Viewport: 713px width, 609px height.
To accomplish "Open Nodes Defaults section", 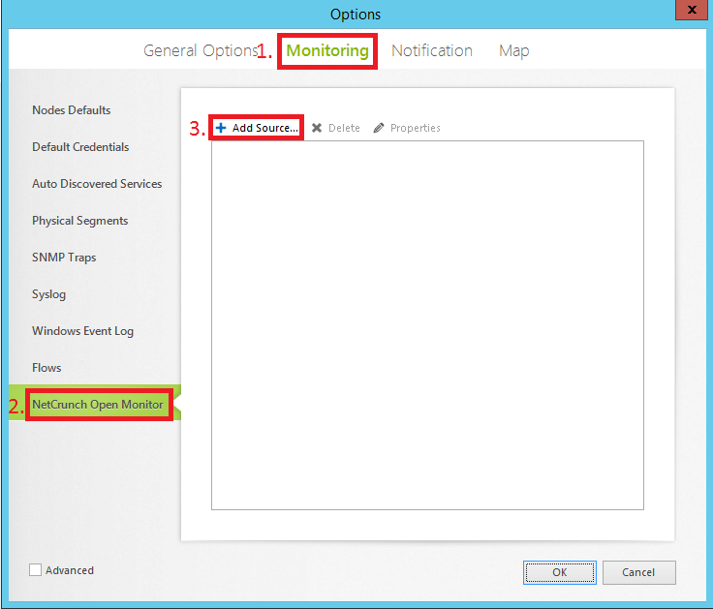I will click(x=72, y=110).
